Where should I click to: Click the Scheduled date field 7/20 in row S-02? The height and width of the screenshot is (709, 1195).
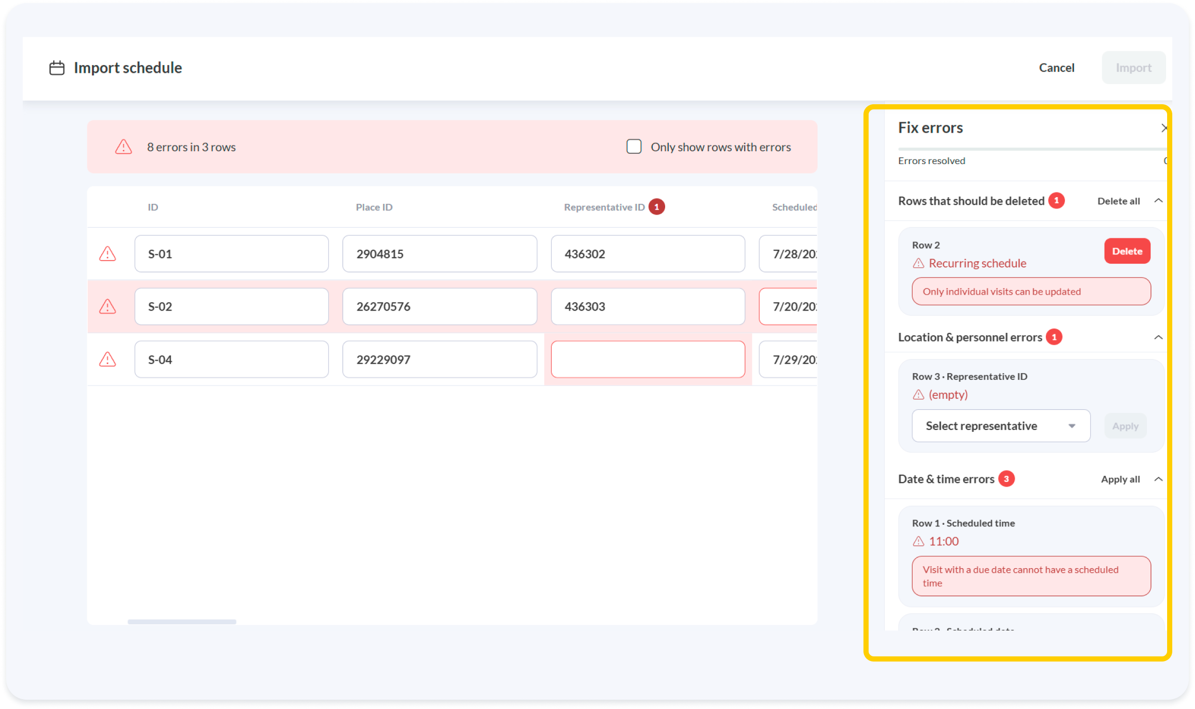tap(788, 306)
